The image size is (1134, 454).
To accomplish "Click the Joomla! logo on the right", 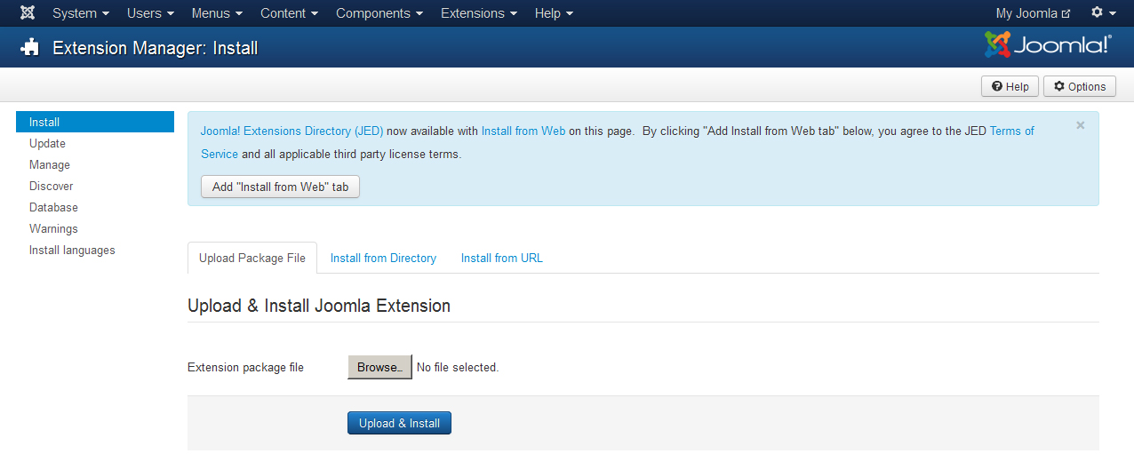I will [x=1048, y=45].
